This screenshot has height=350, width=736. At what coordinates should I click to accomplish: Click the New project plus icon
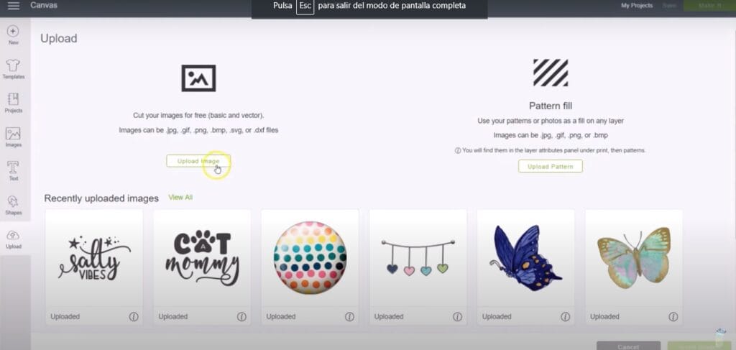[x=13, y=32]
